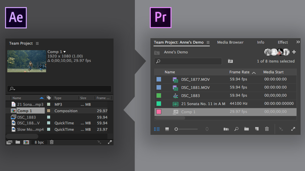305x171 pixels.
Task: Click 44100 Hz frame rate cell
Action: point(239,103)
